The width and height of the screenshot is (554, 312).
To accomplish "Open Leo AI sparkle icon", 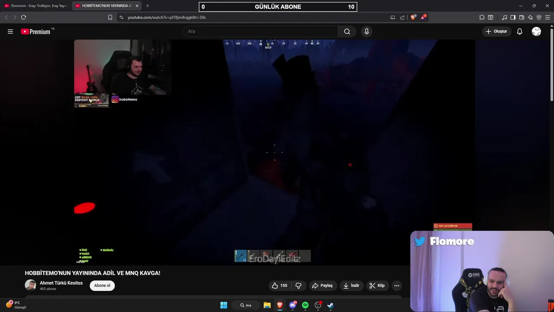I will pyautogui.click(x=530, y=17).
